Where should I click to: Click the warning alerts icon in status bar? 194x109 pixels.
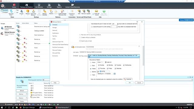click(x=25, y=104)
